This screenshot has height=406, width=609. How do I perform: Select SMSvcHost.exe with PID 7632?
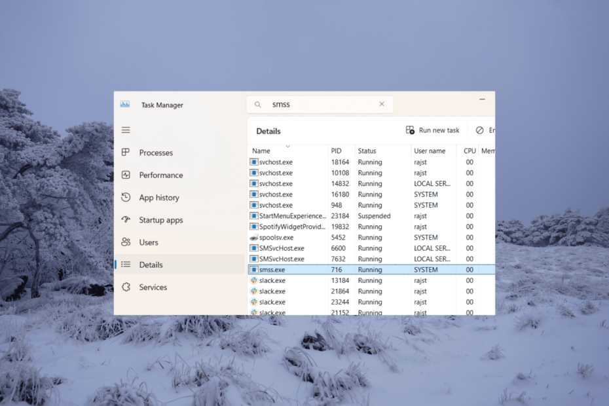(371, 259)
